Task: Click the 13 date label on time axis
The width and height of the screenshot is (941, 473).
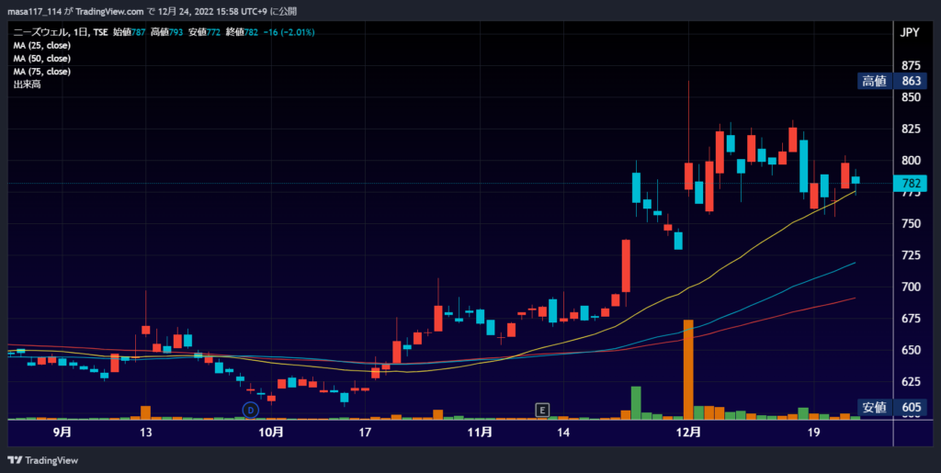Action: (x=145, y=432)
